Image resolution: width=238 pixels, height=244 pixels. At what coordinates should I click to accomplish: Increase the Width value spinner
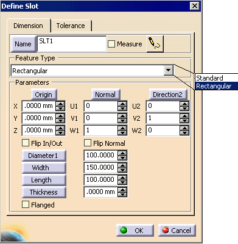122,165
